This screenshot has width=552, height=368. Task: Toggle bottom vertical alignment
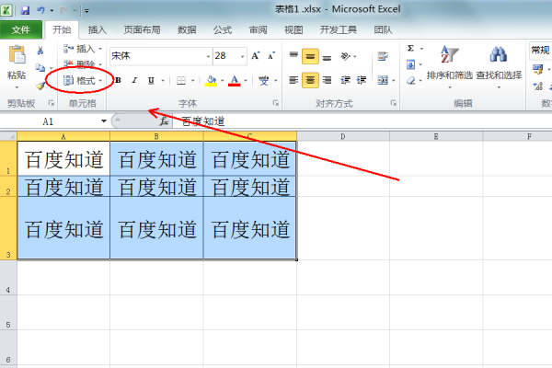[327, 56]
